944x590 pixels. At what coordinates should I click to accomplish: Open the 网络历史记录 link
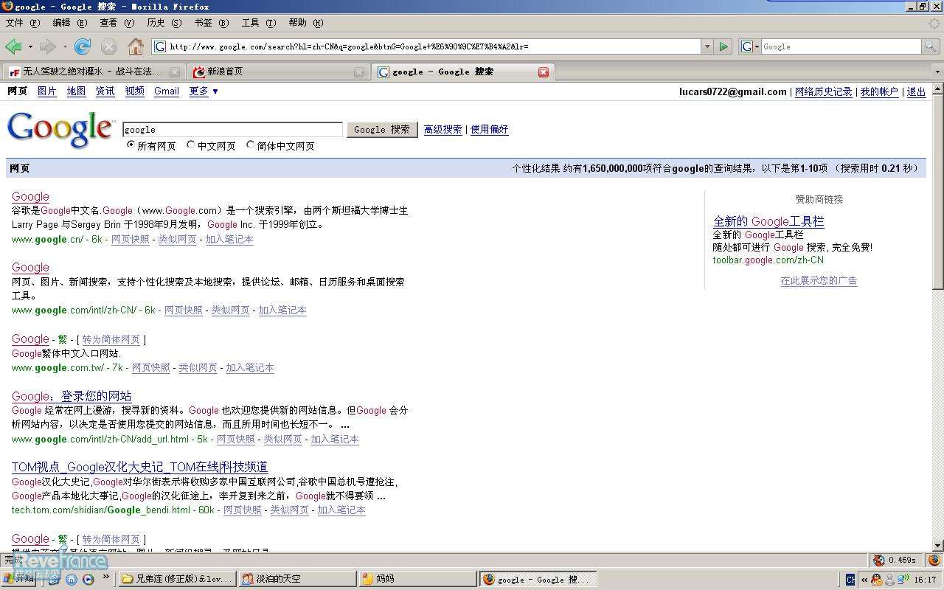823,92
